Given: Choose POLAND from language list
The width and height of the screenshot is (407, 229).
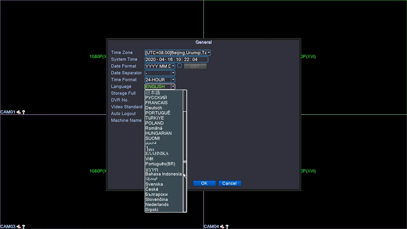Looking at the screenshot, I should [164, 123].
